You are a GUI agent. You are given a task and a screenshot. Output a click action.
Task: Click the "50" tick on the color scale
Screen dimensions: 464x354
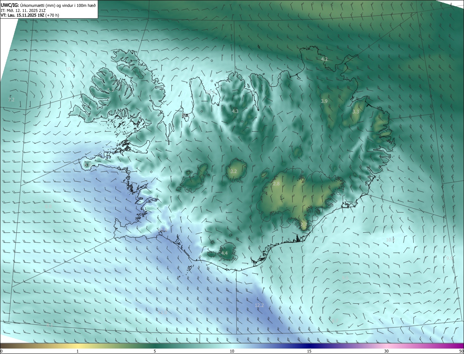point(461,351)
